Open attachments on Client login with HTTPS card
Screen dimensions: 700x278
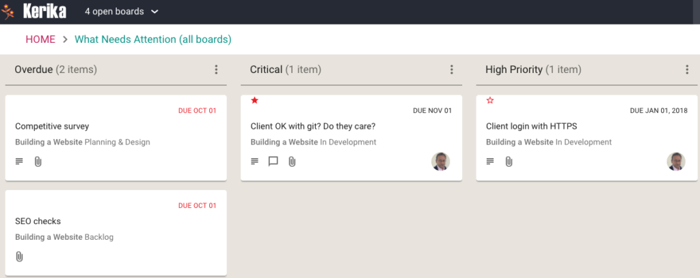[509, 161]
